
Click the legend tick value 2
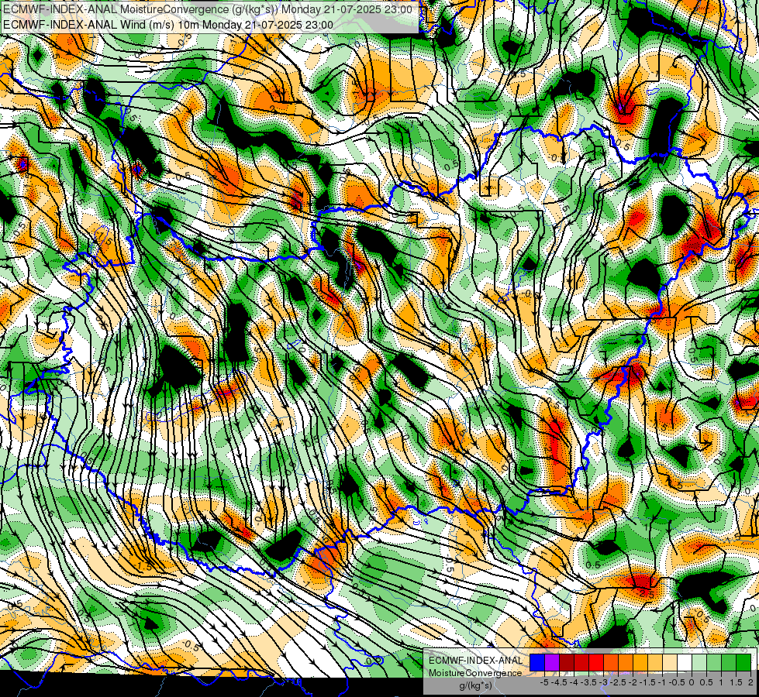(x=750, y=682)
